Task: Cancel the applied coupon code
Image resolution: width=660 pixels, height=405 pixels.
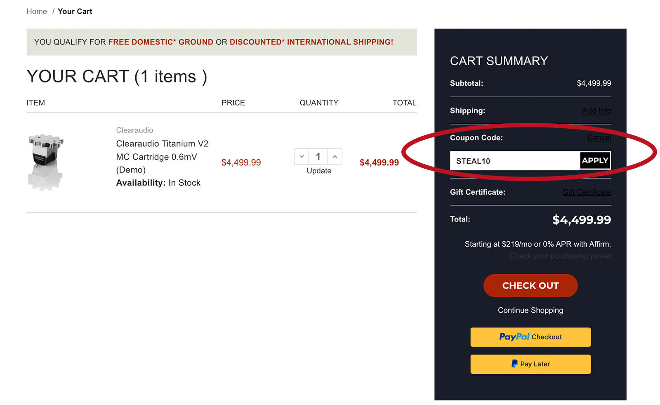Action: point(599,138)
